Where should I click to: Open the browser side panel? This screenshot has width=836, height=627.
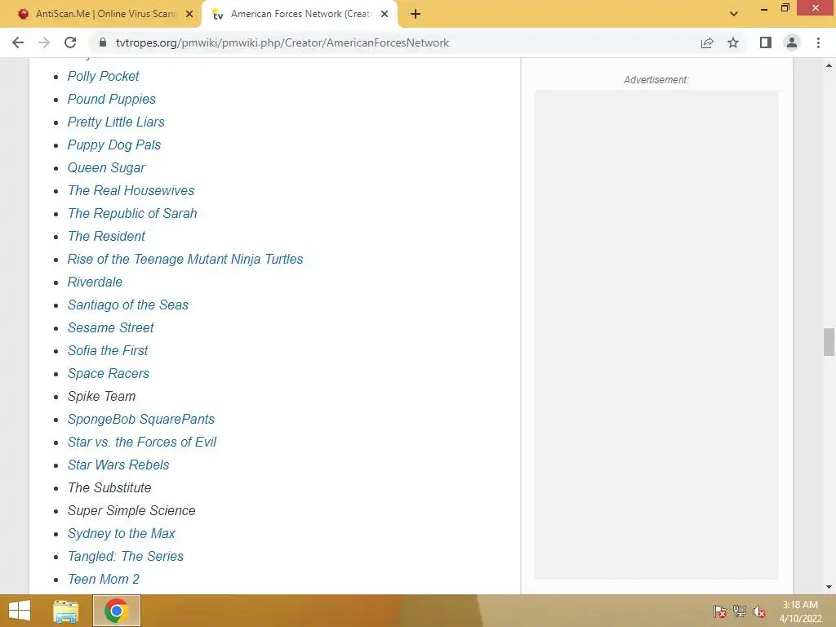click(766, 42)
